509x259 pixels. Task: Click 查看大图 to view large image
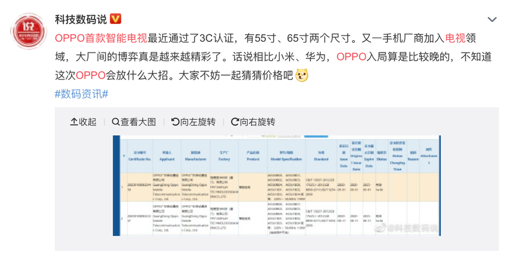click(x=133, y=122)
